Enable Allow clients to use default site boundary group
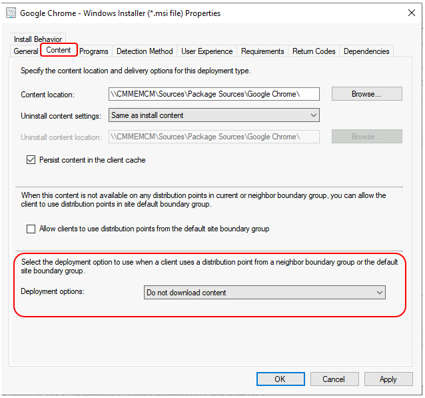This screenshot has width=425, height=398. (x=31, y=229)
